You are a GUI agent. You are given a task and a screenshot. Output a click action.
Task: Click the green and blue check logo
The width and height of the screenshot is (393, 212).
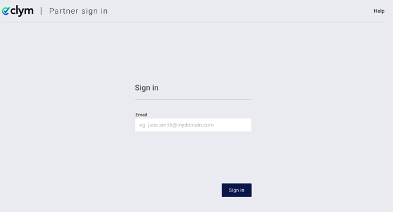pyautogui.click(x=6, y=11)
